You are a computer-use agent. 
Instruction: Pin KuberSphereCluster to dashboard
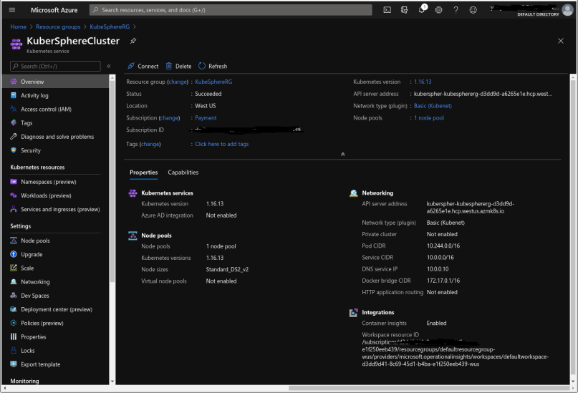click(x=133, y=41)
